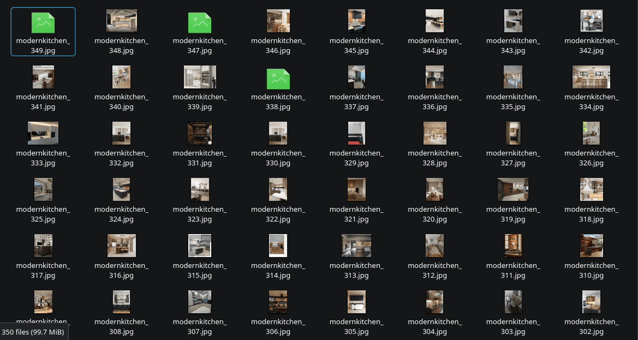Screen dimensions: 638x340
Task: Click the file name label modernkitchen_344.jpg
Action: 434,45
